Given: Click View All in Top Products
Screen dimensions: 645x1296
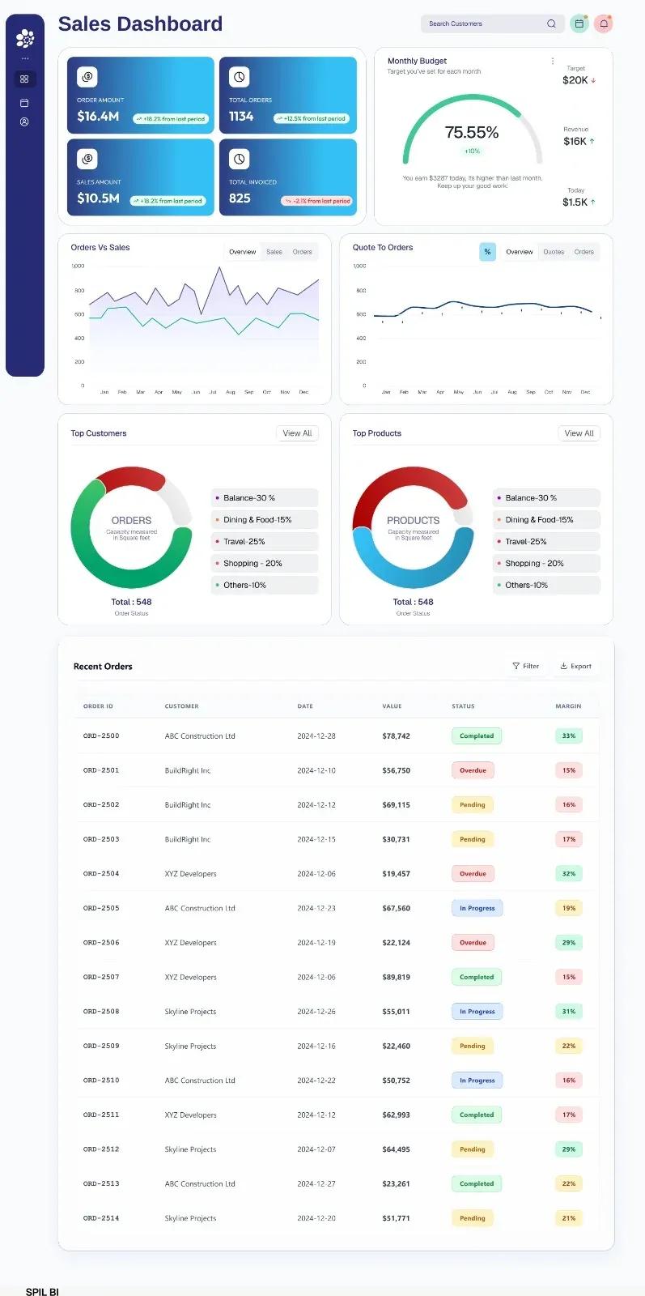Looking at the screenshot, I should (579, 433).
